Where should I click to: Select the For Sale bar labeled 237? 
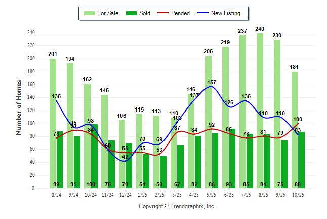(x=243, y=112)
